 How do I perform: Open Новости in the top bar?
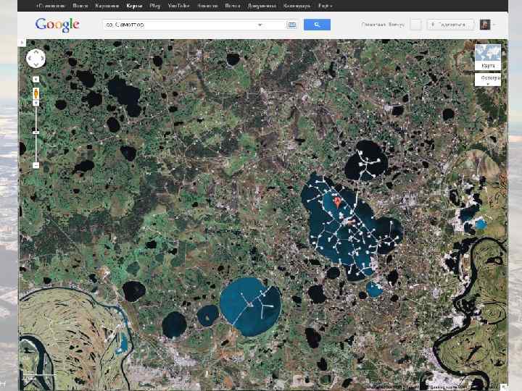207,6
